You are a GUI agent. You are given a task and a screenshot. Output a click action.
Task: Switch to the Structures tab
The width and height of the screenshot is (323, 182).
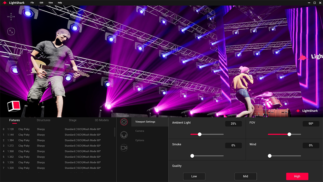[x=44, y=120]
